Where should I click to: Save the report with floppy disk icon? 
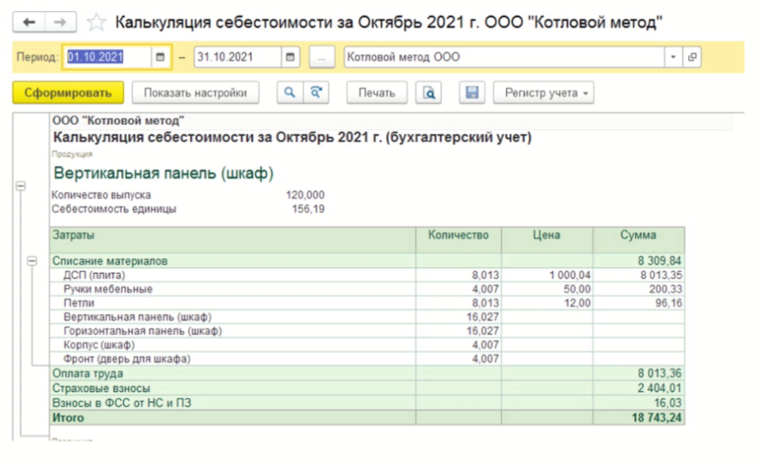tap(471, 93)
